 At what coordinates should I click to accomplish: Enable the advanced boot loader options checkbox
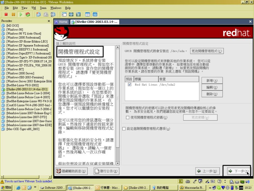[124, 129]
